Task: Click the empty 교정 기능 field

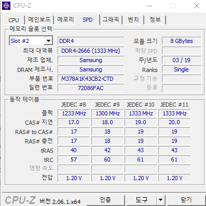Action: 182,79
